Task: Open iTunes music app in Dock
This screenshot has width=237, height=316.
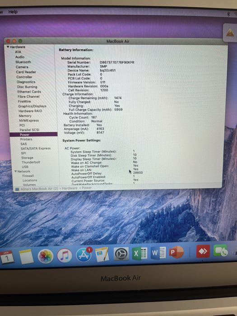Action: point(65,256)
